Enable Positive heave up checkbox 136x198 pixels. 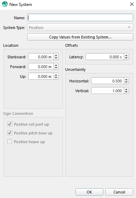(10, 141)
